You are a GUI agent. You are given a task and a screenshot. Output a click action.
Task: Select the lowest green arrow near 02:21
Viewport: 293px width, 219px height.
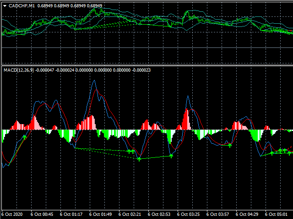(139, 159)
